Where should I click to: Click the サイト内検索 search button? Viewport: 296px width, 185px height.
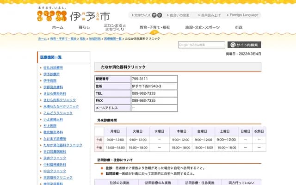click(x=244, y=45)
